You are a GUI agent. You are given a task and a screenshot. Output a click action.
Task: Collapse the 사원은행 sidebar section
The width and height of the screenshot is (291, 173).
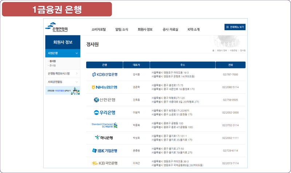pyautogui.click(x=63, y=53)
